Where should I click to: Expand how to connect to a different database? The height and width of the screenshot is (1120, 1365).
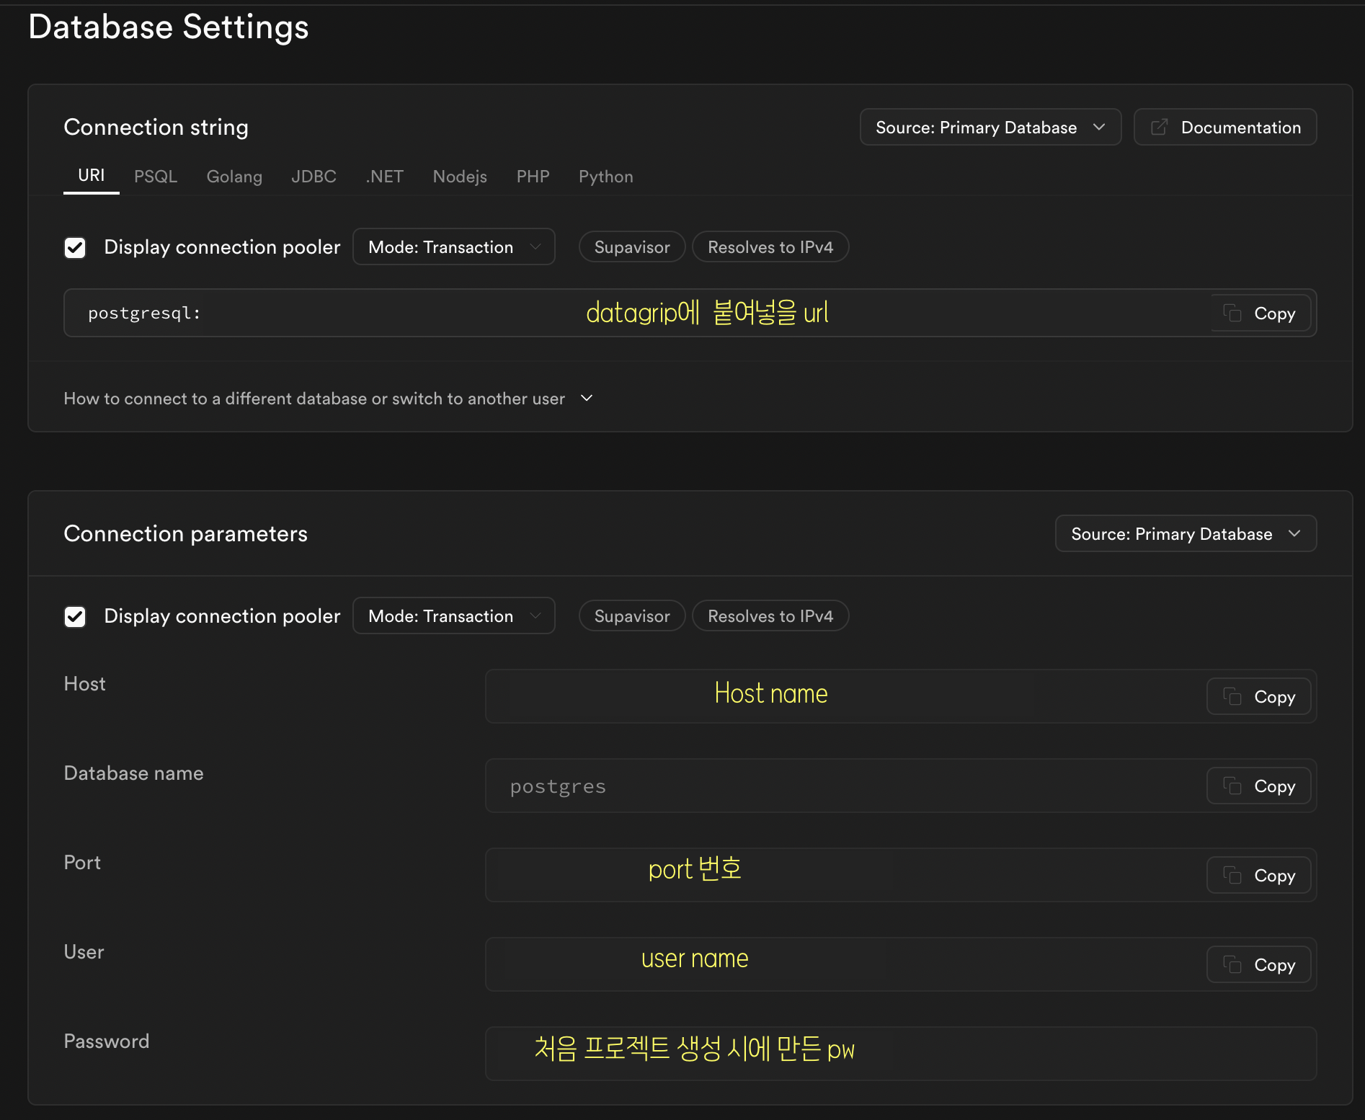click(329, 399)
